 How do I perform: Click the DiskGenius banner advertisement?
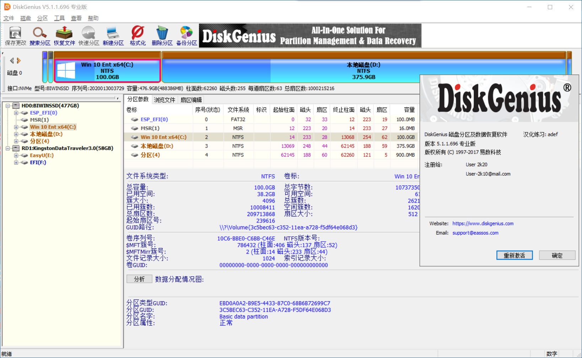point(310,35)
